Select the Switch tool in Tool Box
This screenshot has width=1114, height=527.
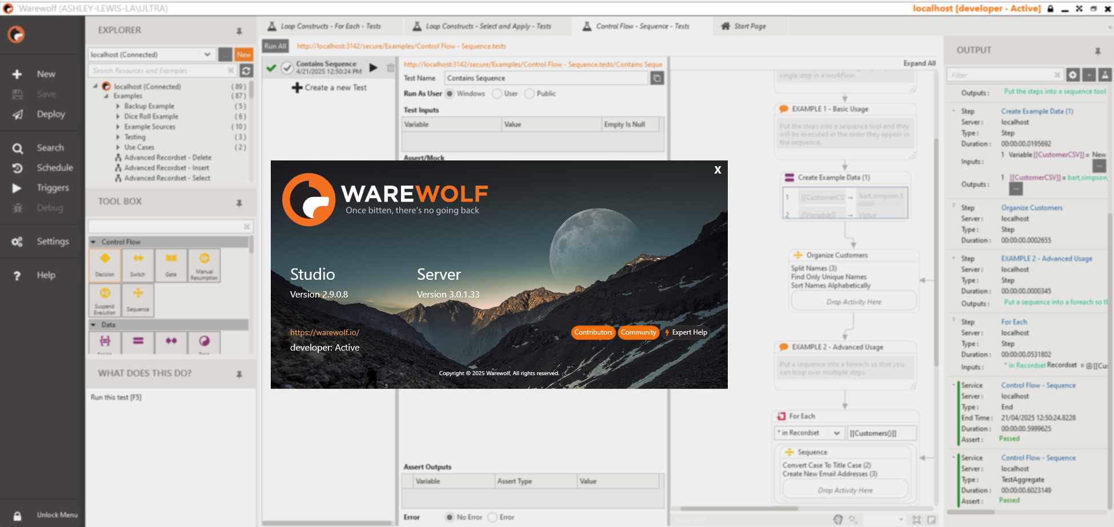138,265
